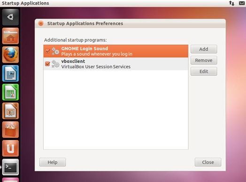
Task: Edit the selected startup entry
Action: coord(204,71)
